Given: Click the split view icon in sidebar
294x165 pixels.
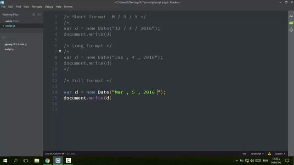Looking at the screenshot, I should (39, 15).
